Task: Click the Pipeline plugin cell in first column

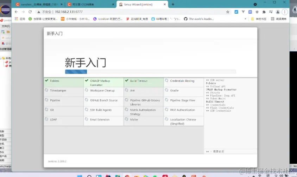Action: click(x=64, y=102)
